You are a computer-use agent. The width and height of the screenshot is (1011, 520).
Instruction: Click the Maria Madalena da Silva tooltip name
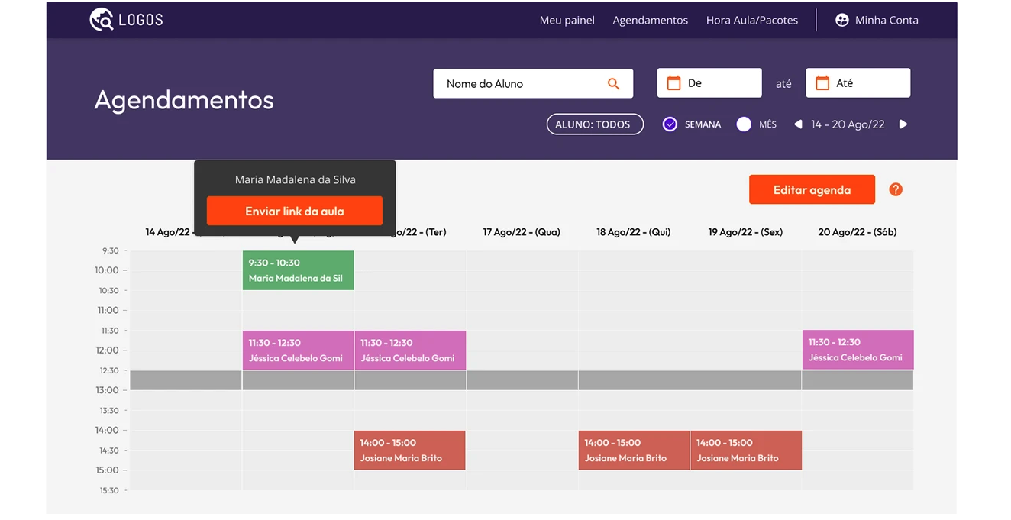(296, 180)
